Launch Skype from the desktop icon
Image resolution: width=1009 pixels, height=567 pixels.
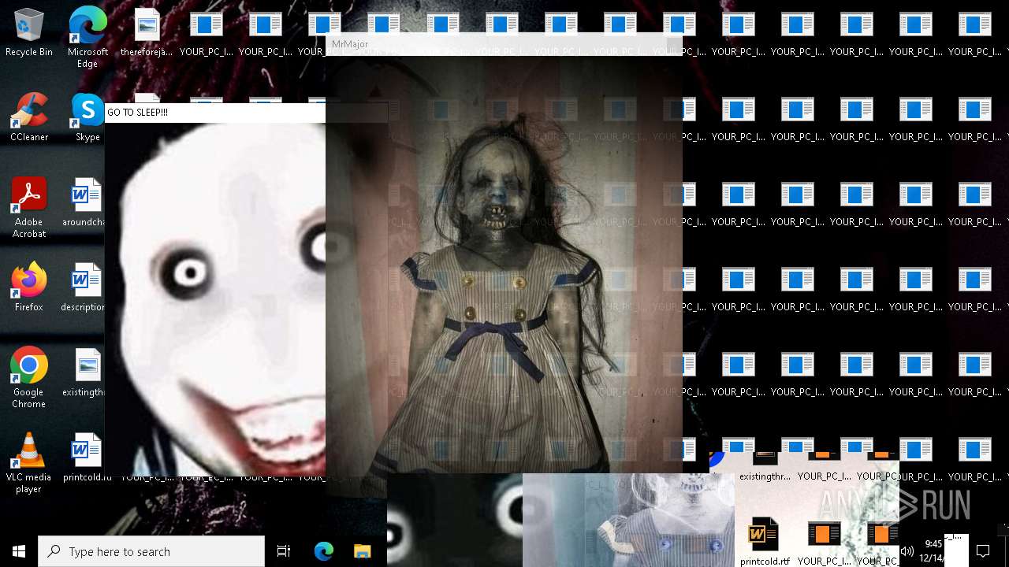tap(87, 118)
